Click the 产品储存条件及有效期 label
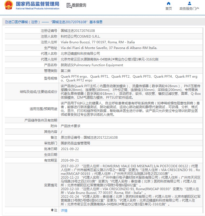The width and height of the screenshot is (205, 216). (41, 120)
